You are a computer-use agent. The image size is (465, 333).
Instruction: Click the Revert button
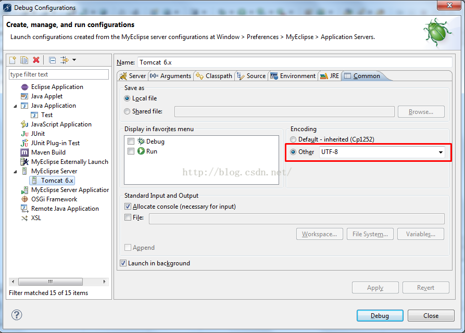coord(425,288)
